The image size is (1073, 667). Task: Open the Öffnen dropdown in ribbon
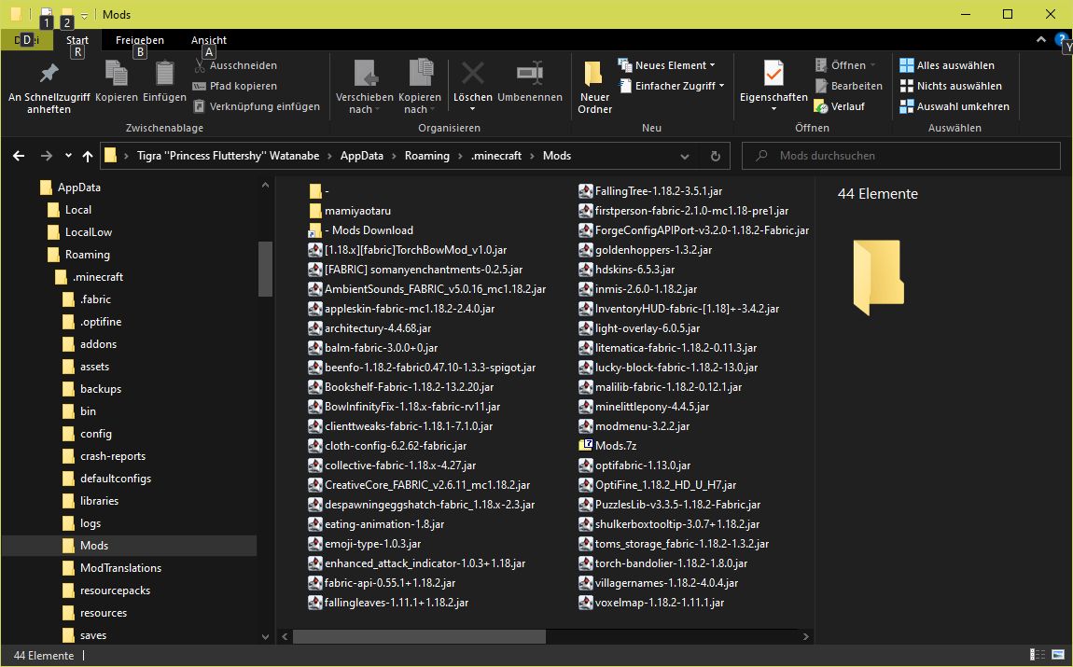pyautogui.click(x=845, y=65)
